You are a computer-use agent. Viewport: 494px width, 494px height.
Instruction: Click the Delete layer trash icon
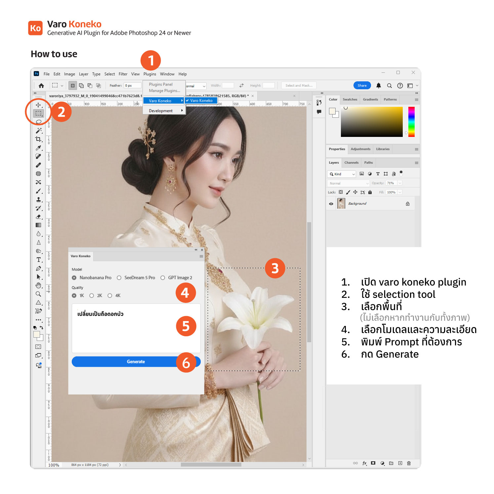[409, 463]
